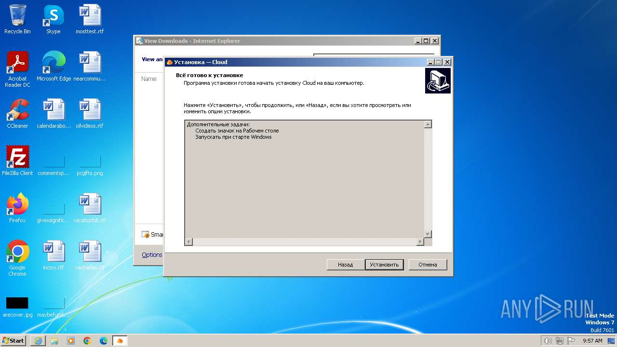The image size is (617, 347).
Task: Click the 9:57 AM system clock
Action: [x=592, y=341]
